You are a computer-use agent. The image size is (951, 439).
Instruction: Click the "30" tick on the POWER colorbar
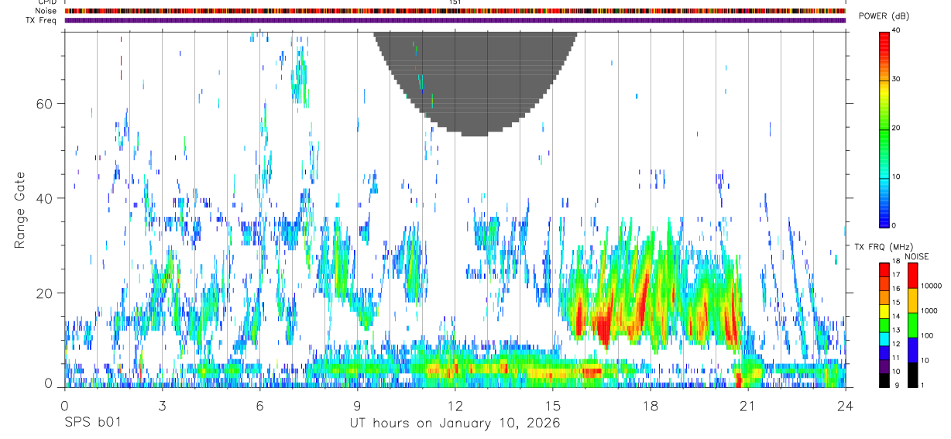click(x=897, y=80)
